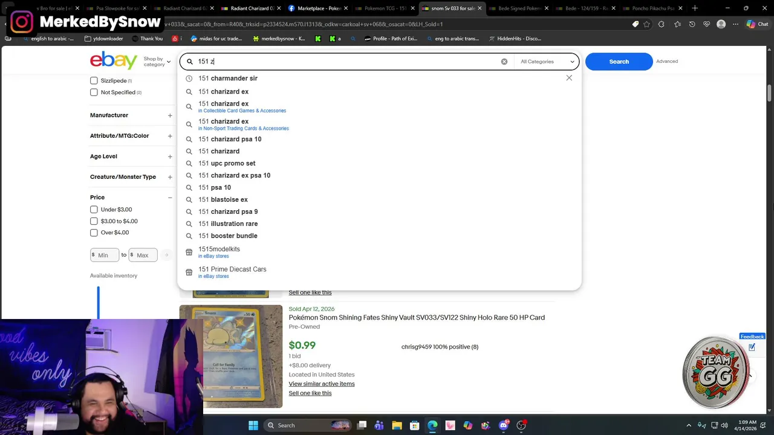Viewport: 774px width, 435px height.
Task: Clear the search box with the X icon
Action: [x=504, y=62]
